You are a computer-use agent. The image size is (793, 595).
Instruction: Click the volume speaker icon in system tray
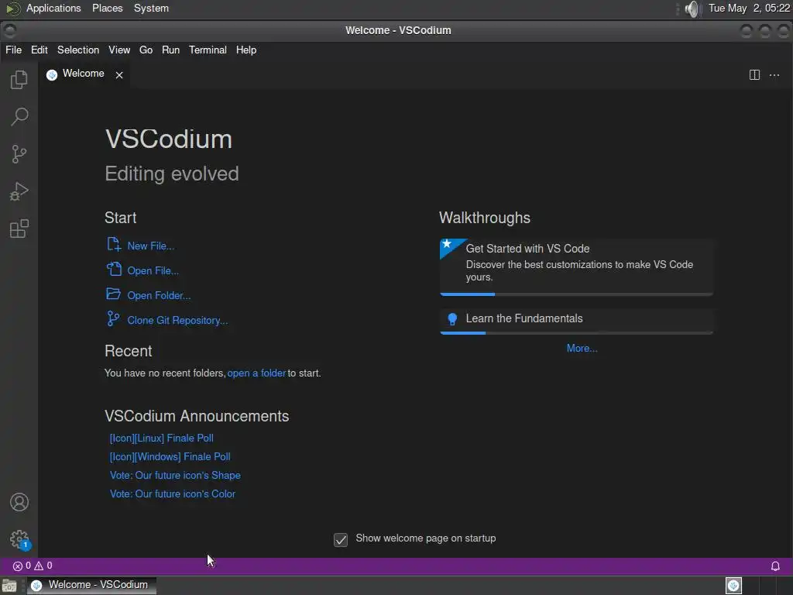(x=692, y=9)
